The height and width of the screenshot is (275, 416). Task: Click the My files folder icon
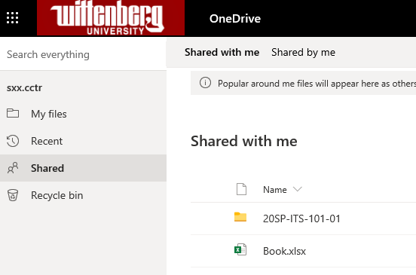(13, 113)
